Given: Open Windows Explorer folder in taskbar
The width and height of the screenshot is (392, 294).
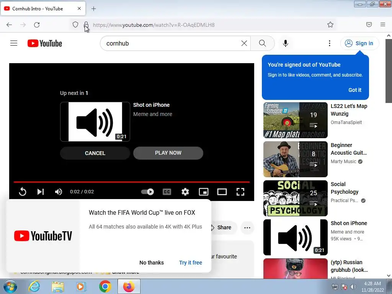Looking at the screenshot, I should coord(58,286).
